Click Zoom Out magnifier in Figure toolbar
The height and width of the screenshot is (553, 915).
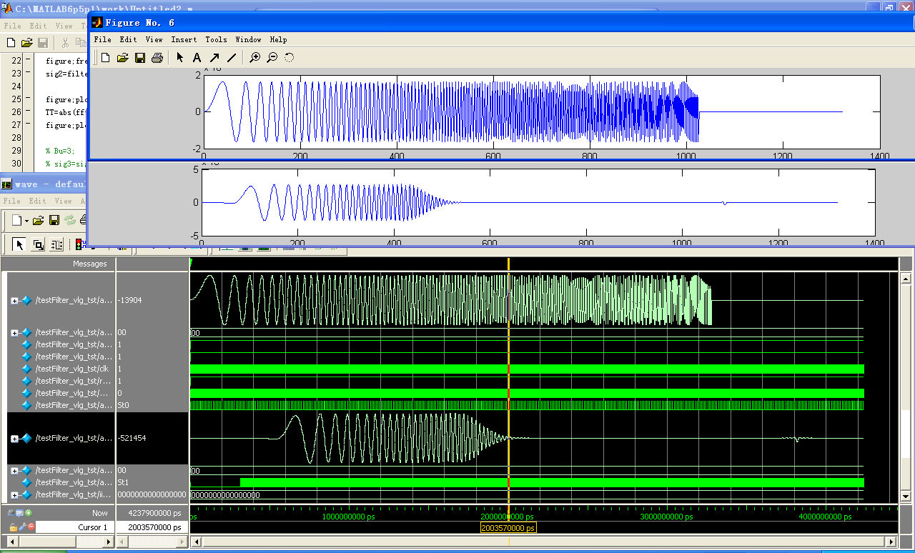tap(272, 58)
